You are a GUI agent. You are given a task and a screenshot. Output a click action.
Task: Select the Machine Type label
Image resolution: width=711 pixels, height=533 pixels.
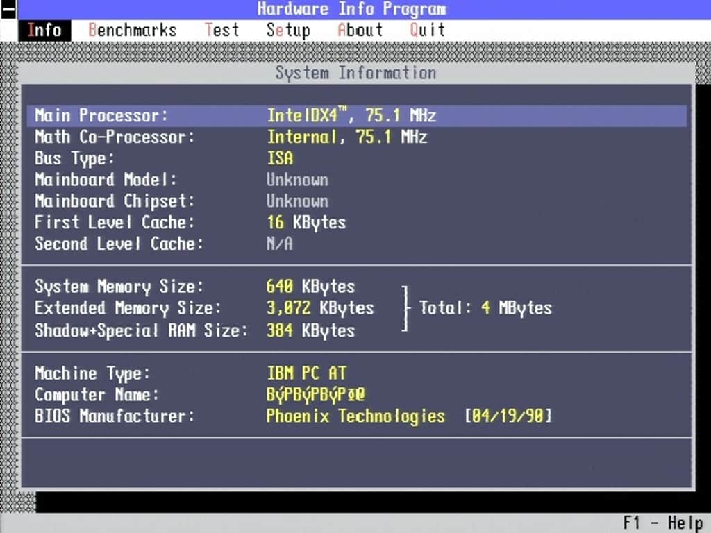point(92,373)
